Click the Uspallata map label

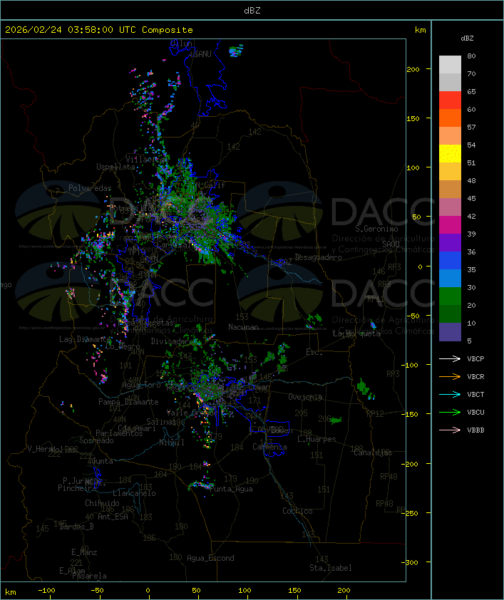point(115,167)
